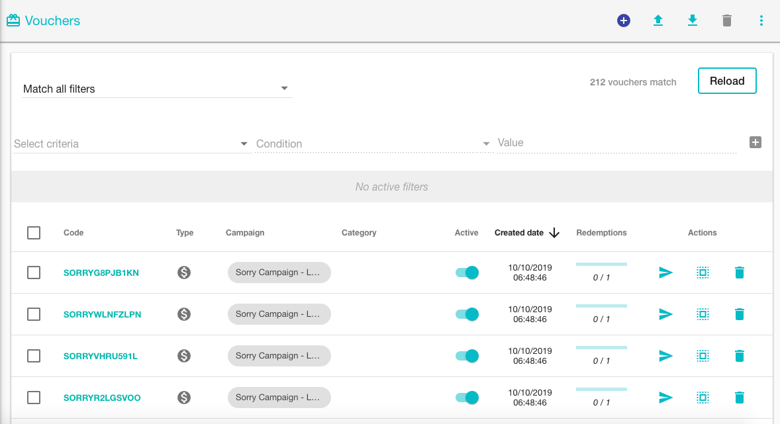780x424 pixels.
Task: Click the add voucher plus icon
Action: pyautogui.click(x=623, y=21)
